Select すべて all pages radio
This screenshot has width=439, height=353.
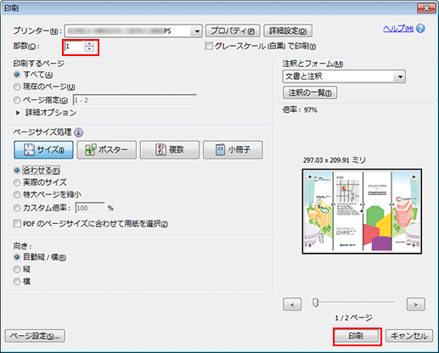pos(17,75)
